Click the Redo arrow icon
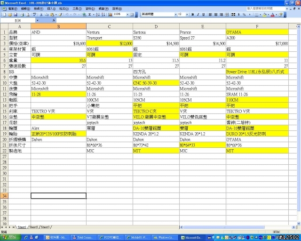 coord(75,15)
